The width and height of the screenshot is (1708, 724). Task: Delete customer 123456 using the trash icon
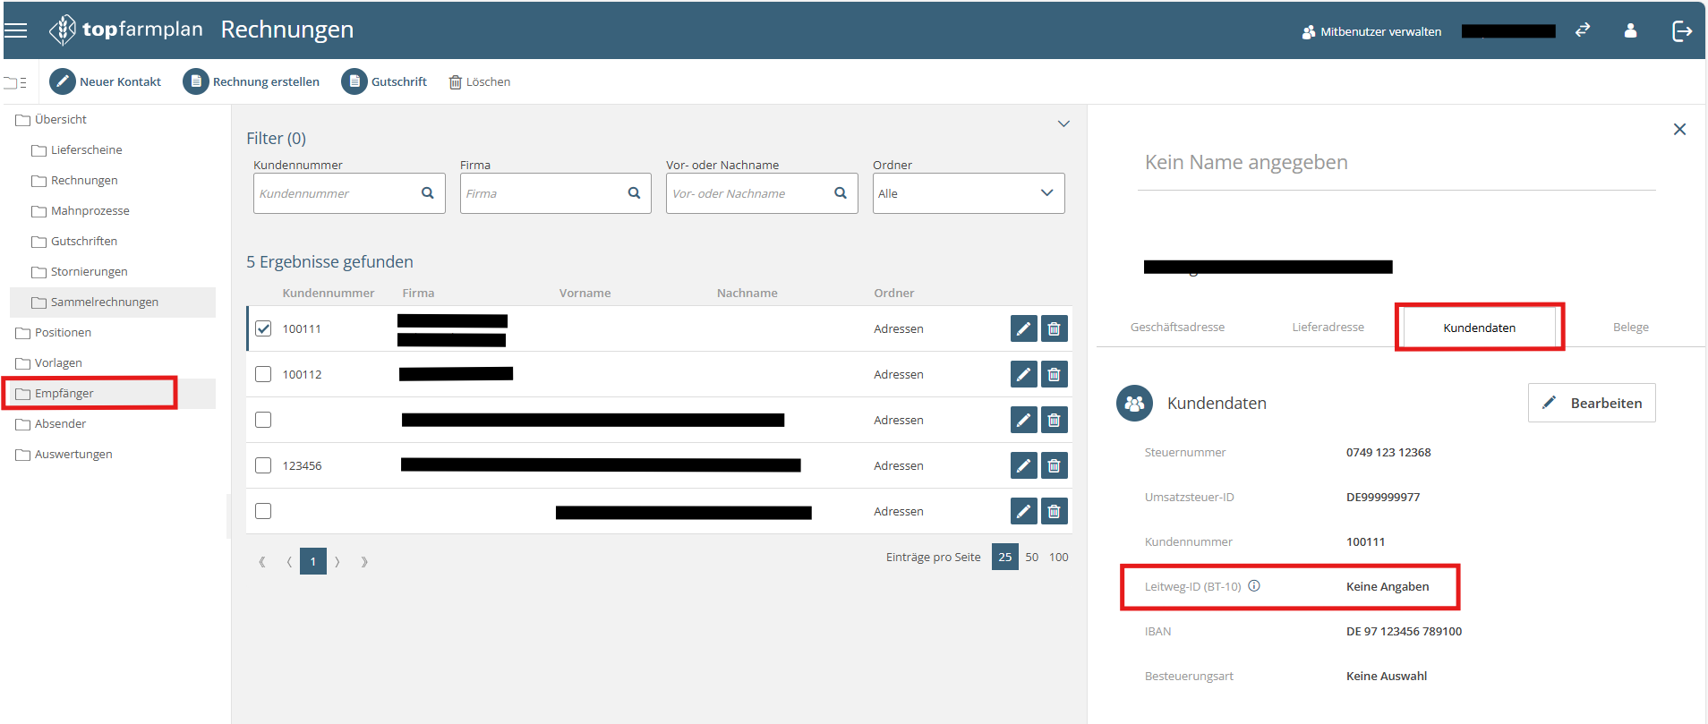point(1054,465)
